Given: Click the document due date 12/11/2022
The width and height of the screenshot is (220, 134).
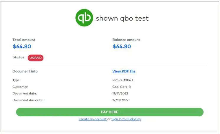Looking at the screenshot, I should coord(120,100).
